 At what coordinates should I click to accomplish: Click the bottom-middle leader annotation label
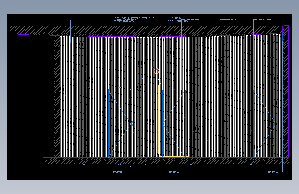[174, 172]
